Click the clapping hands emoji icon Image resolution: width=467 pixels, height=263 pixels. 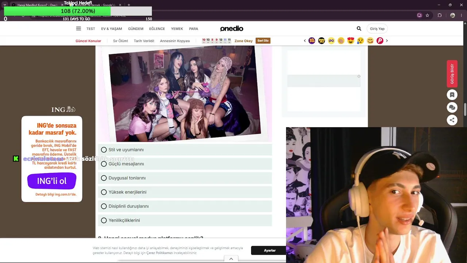pyautogui.click(x=341, y=41)
